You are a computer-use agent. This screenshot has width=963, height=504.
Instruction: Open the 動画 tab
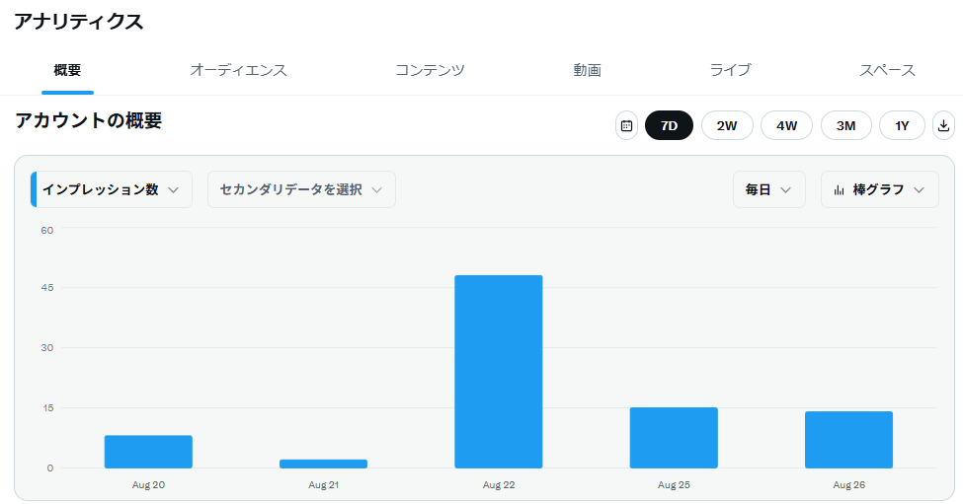coord(587,70)
